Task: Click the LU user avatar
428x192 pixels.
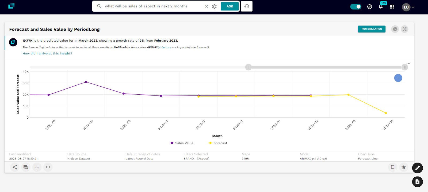Action: click(406, 7)
